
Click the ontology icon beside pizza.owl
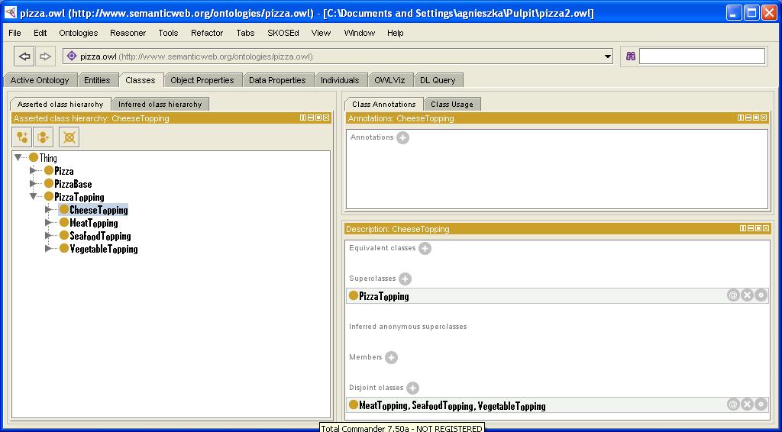point(72,56)
